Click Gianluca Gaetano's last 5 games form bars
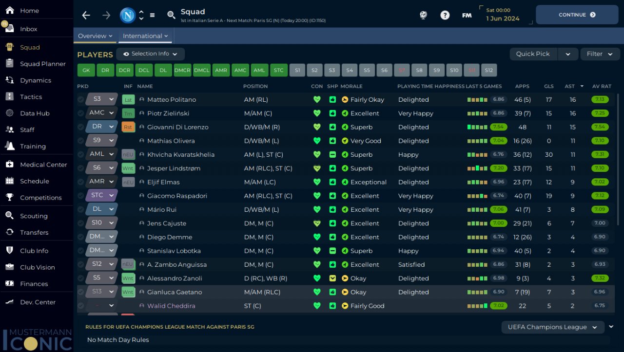This screenshot has width=624, height=352. [x=477, y=292]
